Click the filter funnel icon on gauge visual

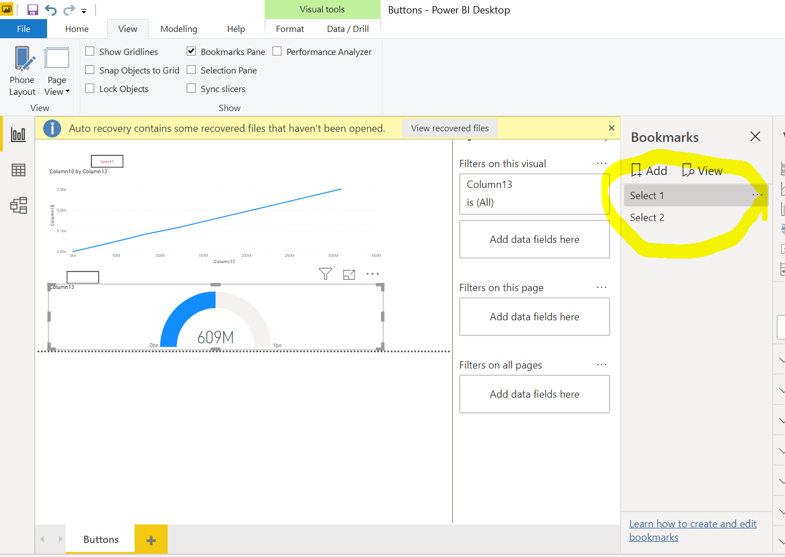(x=325, y=274)
